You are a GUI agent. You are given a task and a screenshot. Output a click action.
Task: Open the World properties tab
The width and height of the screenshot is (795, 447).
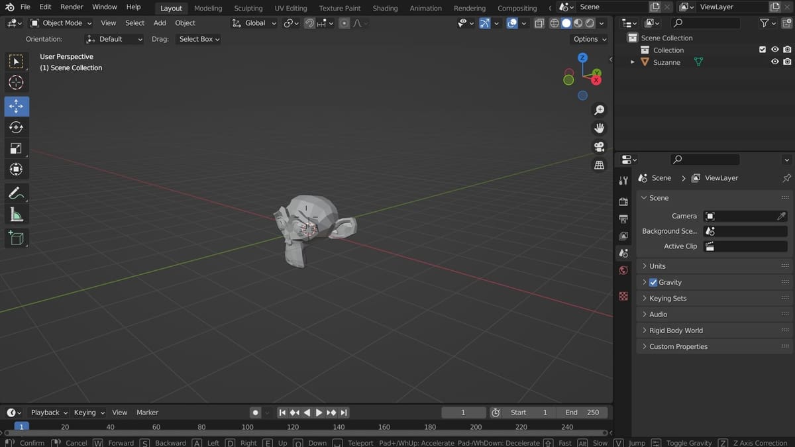pyautogui.click(x=623, y=270)
